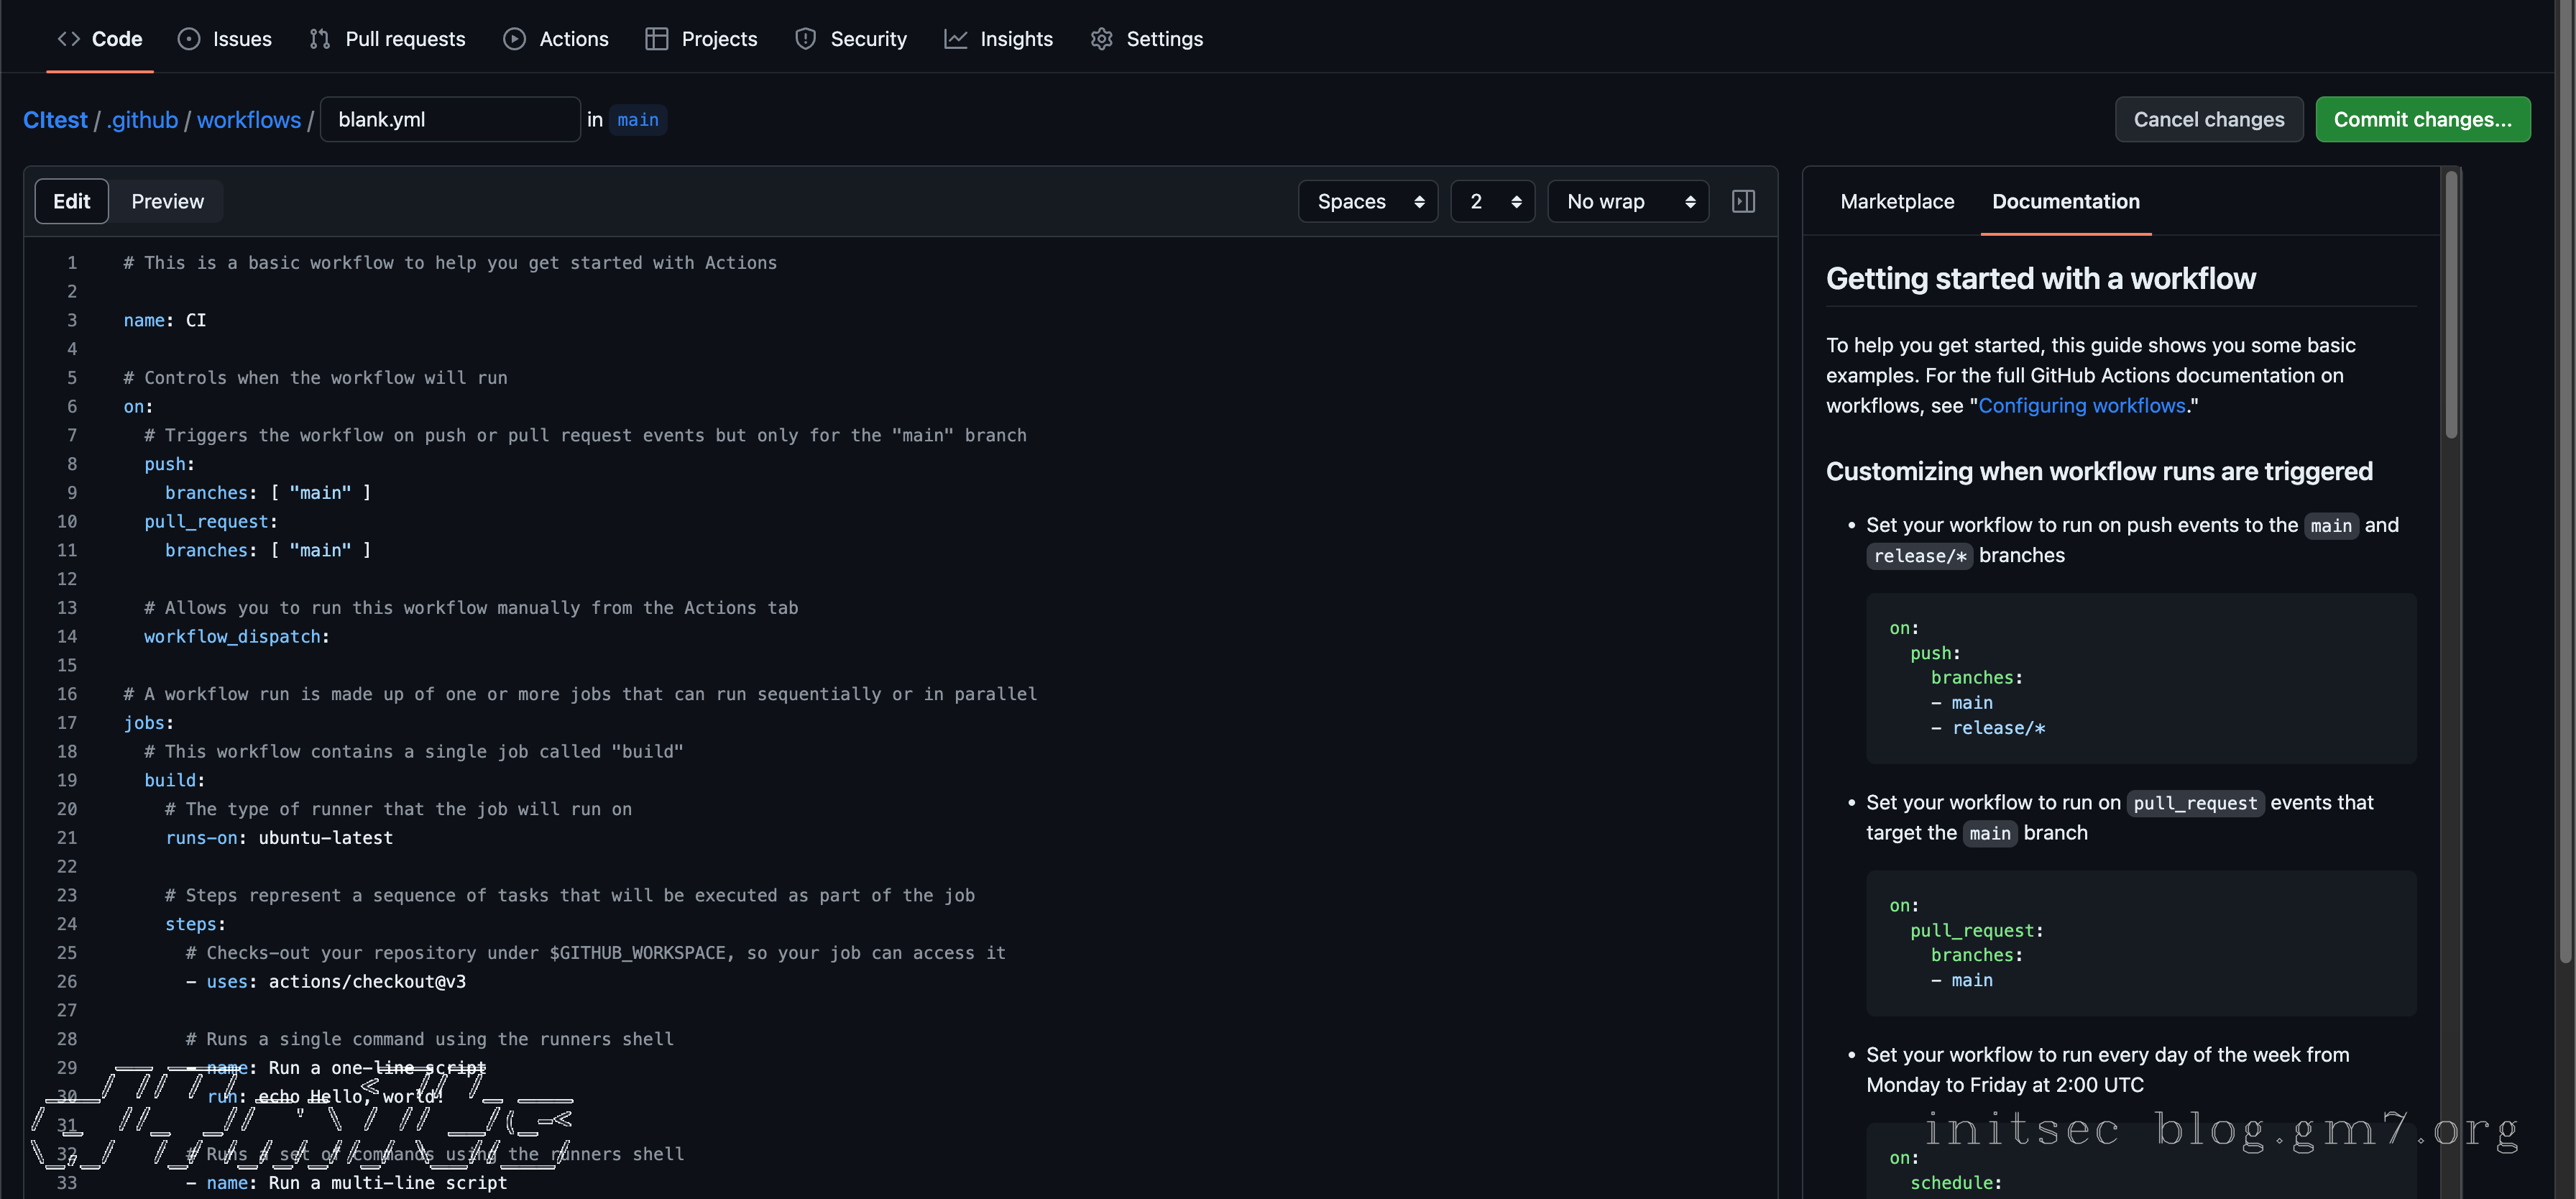Click the Settings gear icon
Screen dimensions: 2576x1199
[x=1101, y=39]
